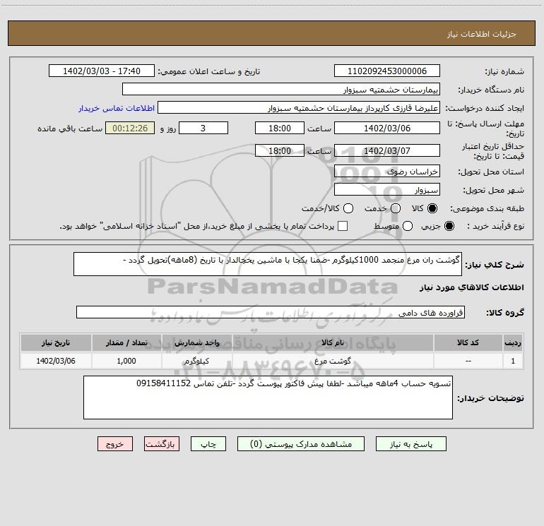Screen dimensions: 544x526
Task: Click the price validity time 18:00 field
Action: (280, 150)
